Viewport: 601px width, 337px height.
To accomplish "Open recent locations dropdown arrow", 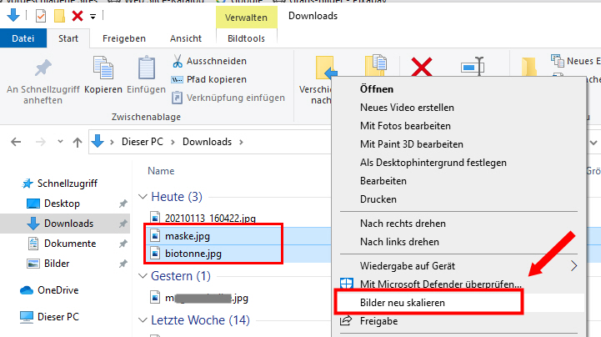I will (x=58, y=142).
